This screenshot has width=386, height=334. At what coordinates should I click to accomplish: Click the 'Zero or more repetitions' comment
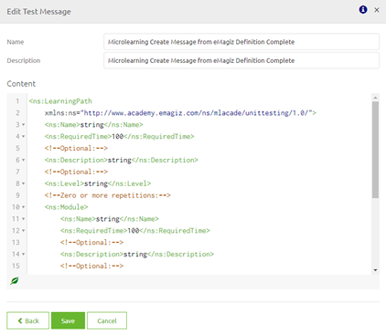pyautogui.click(x=108, y=195)
